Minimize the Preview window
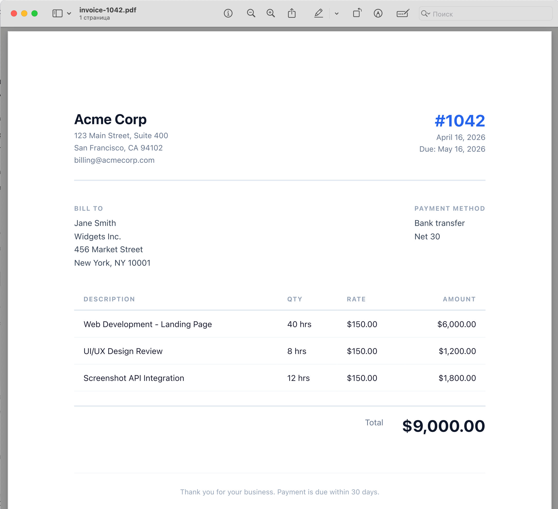Screen dimensions: 558x509 click(x=24, y=13)
